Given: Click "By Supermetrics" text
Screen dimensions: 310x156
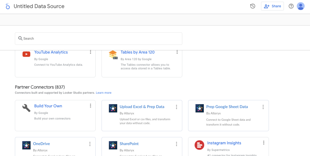Looking at the screenshot, I should (218, 150).
